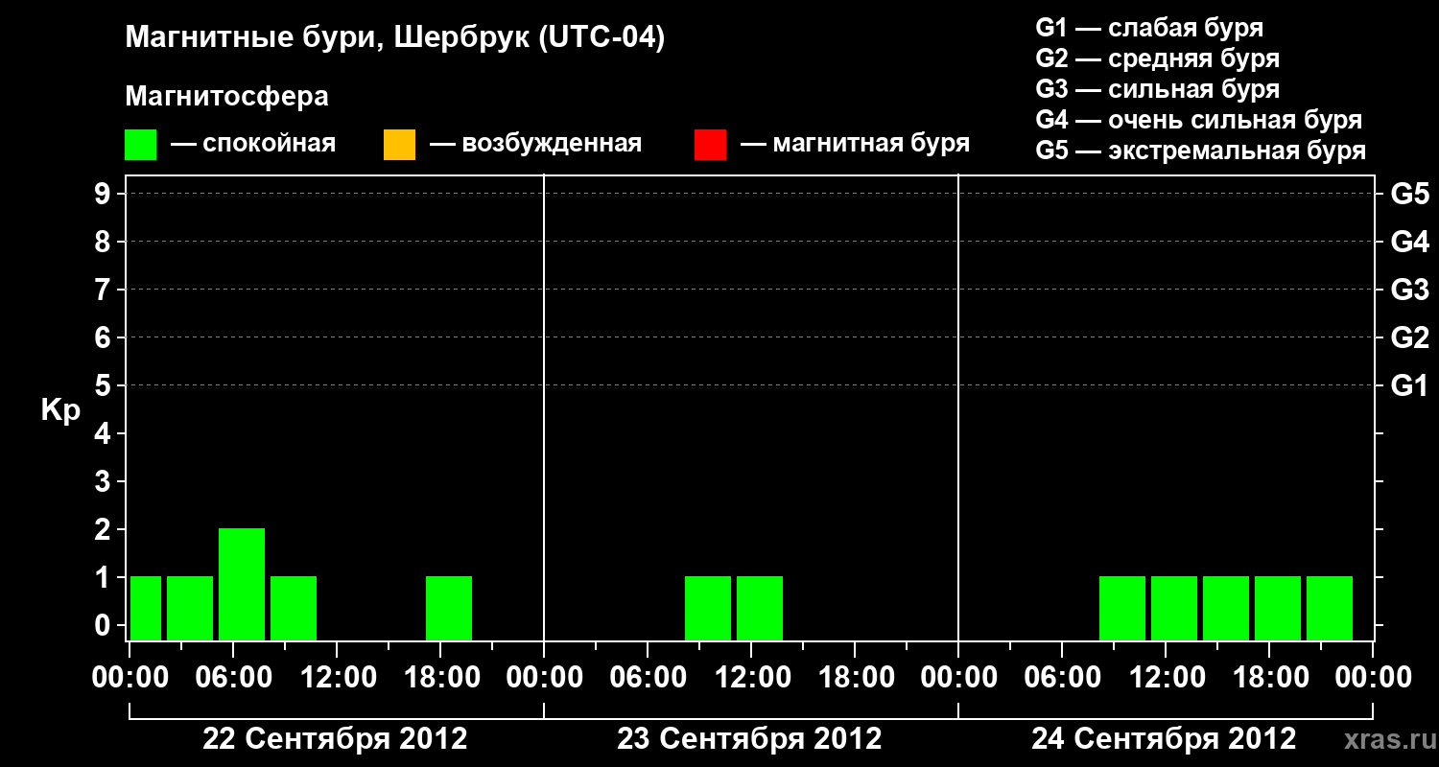Screen dimensions: 1439x767
Task: Click the 09:00–12:00 bar on 23 September
Action: [708, 608]
